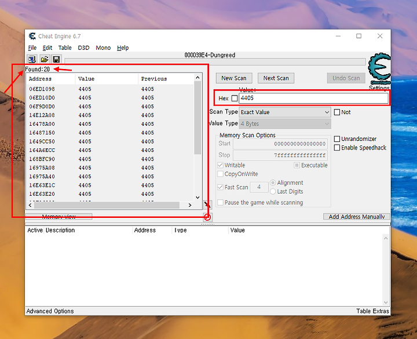
Task: Click Add Address Manually button
Action: [x=357, y=217]
